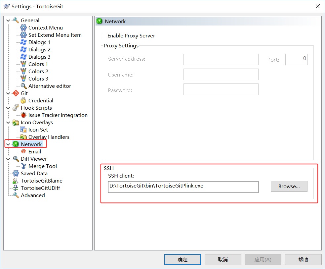Confirm with the 确定 button

pyautogui.click(x=183, y=259)
